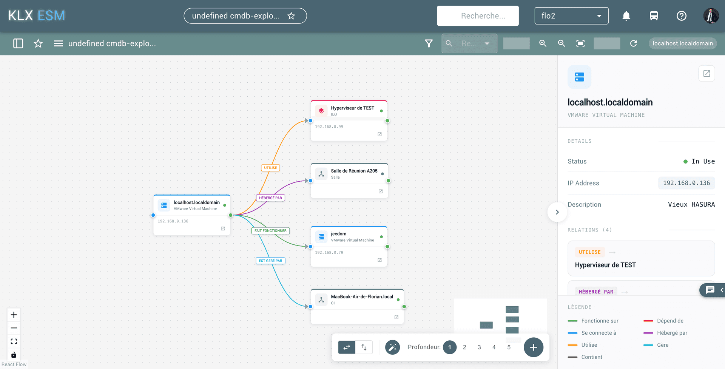Toggle the React Flow lock control
Screen dimensions: 725x369
(x=14, y=355)
